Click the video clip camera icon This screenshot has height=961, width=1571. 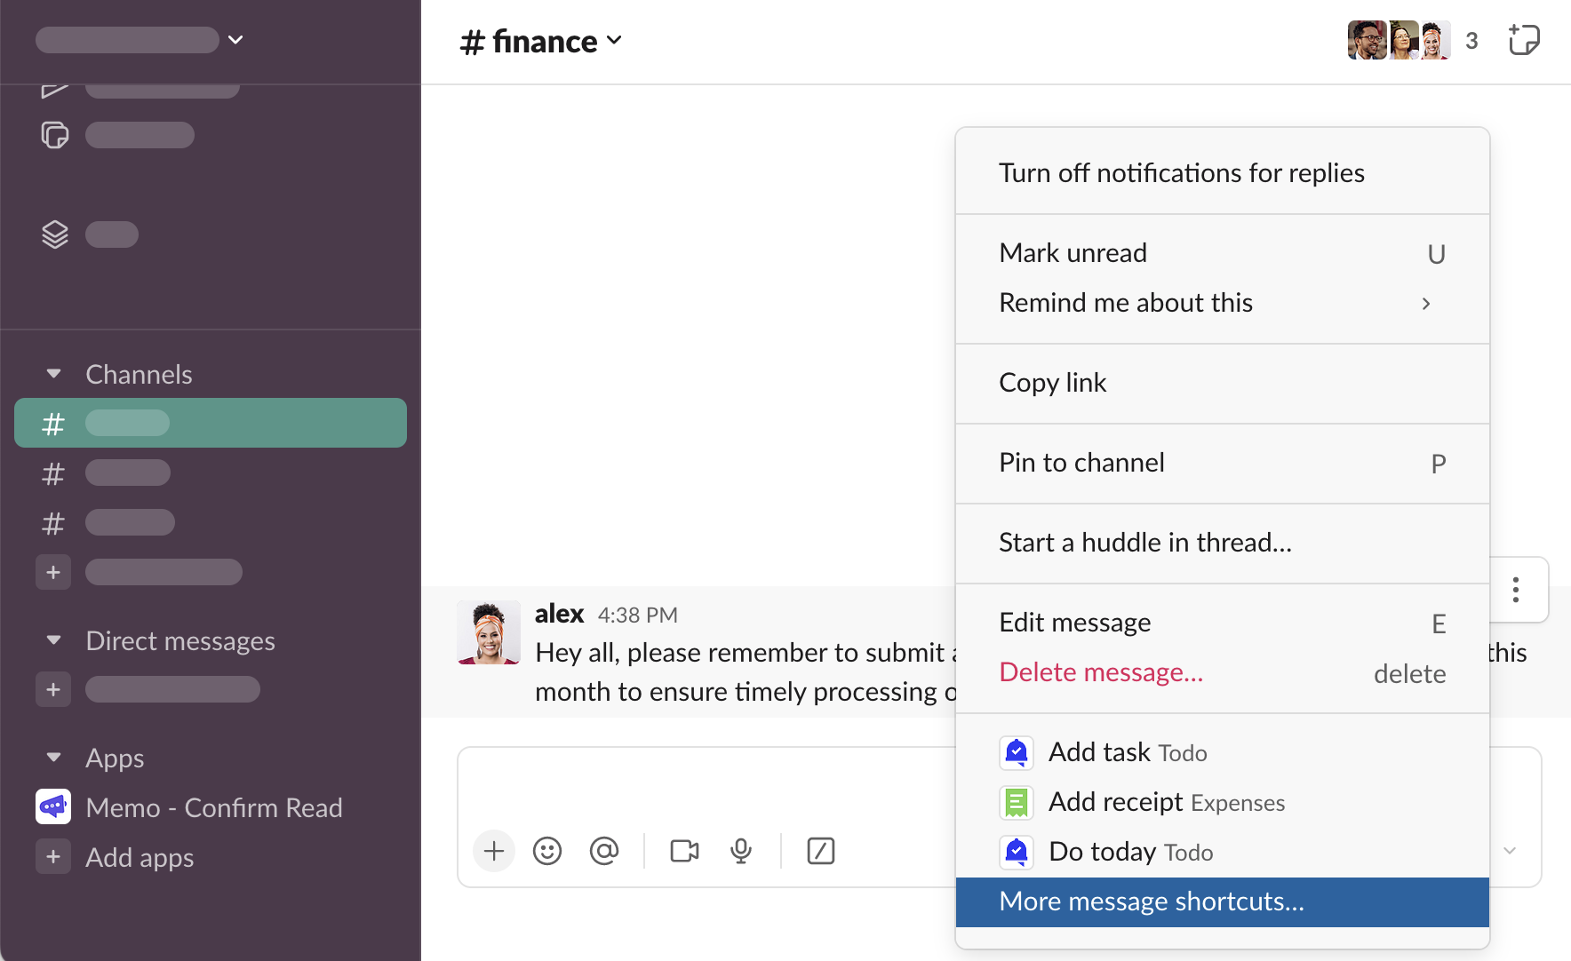(684, 851)
